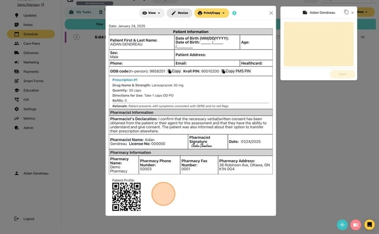Open Updates in the sidebar

tap(30, 15)
